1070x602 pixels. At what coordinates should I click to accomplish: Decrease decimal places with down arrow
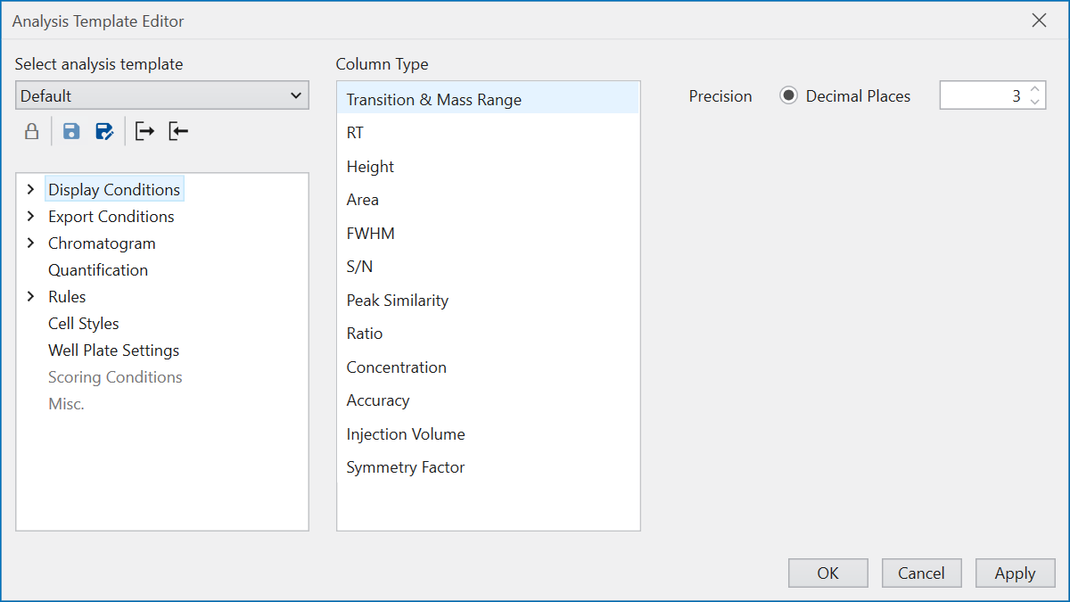point(1034,102)
